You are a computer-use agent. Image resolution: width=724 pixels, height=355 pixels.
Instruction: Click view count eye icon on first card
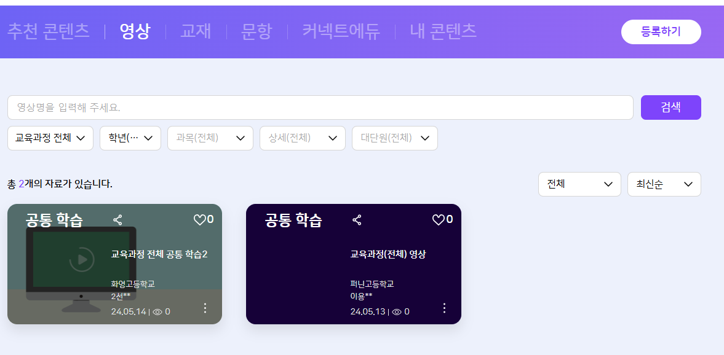157,312
